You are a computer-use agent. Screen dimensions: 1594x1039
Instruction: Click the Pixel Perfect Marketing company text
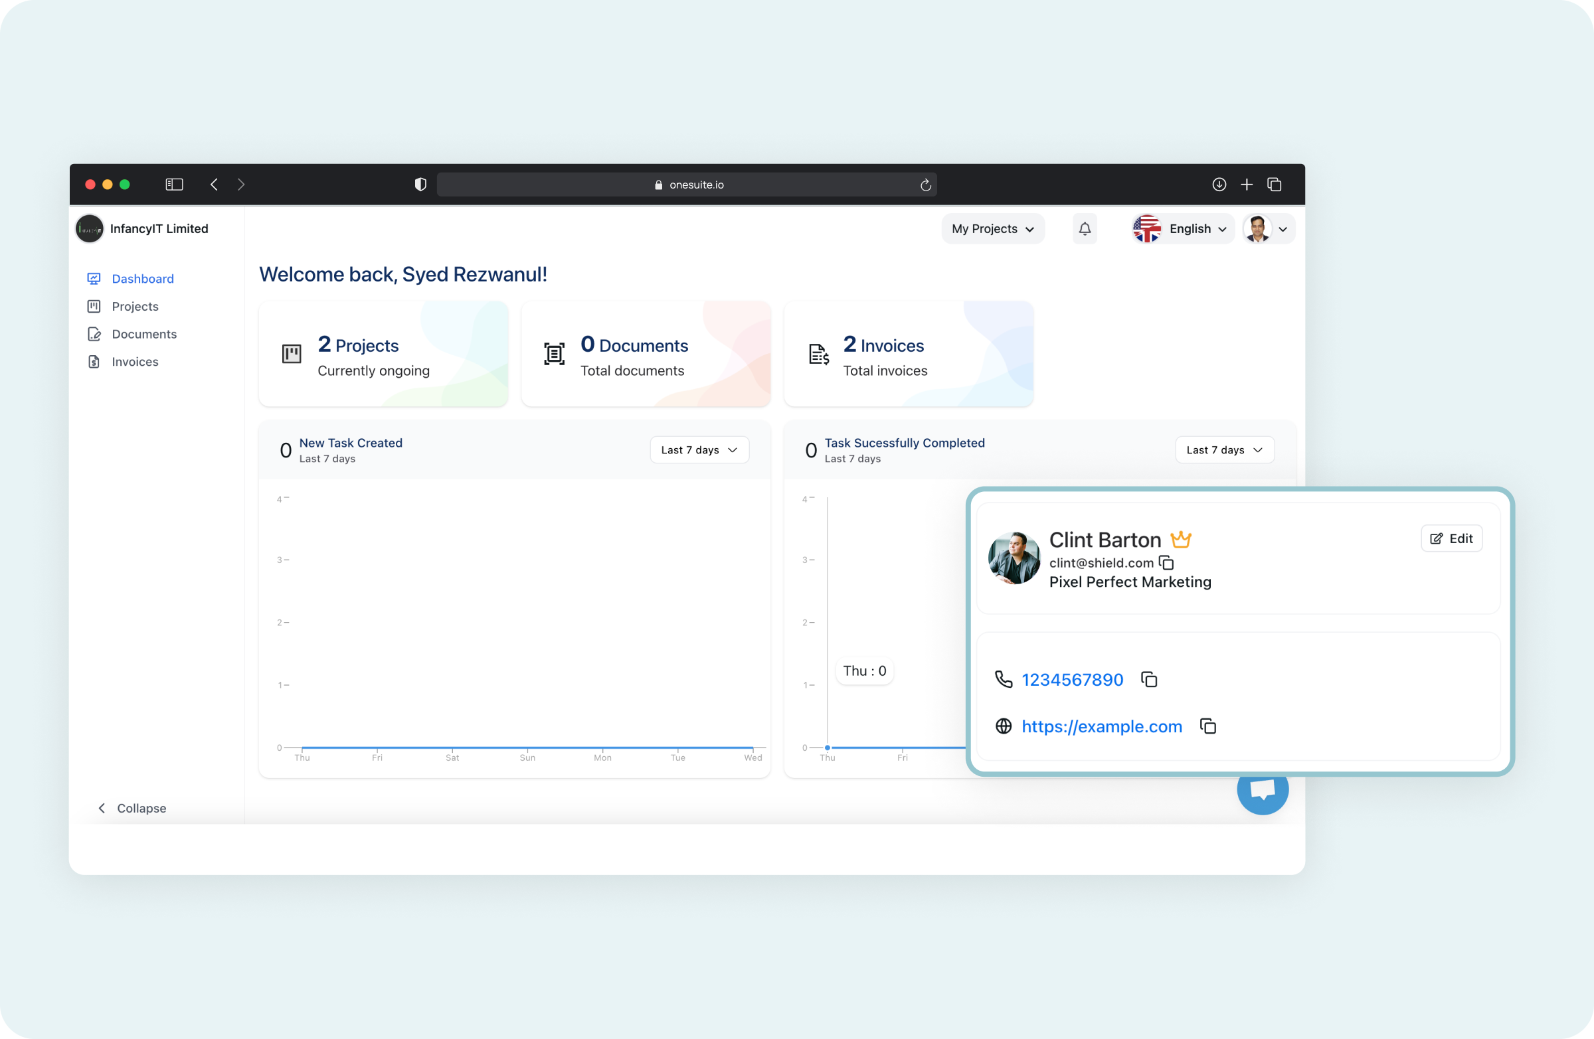click(1130, 582)
